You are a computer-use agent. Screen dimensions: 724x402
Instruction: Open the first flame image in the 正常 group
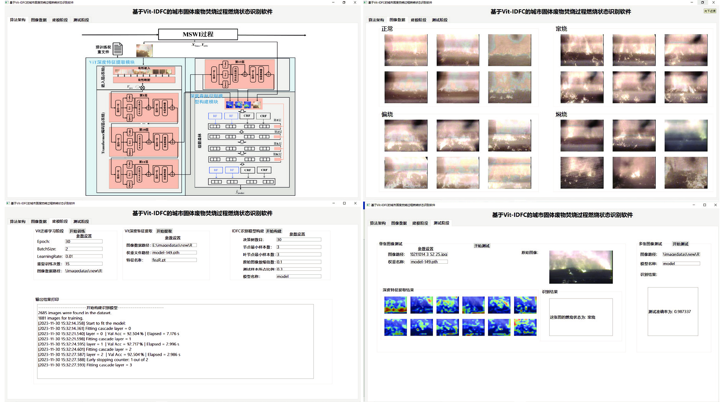(x=406, y=50)
